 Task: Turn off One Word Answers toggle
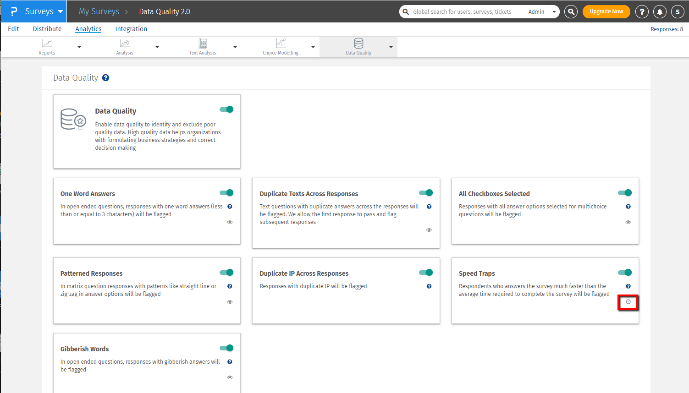[226, 193]
